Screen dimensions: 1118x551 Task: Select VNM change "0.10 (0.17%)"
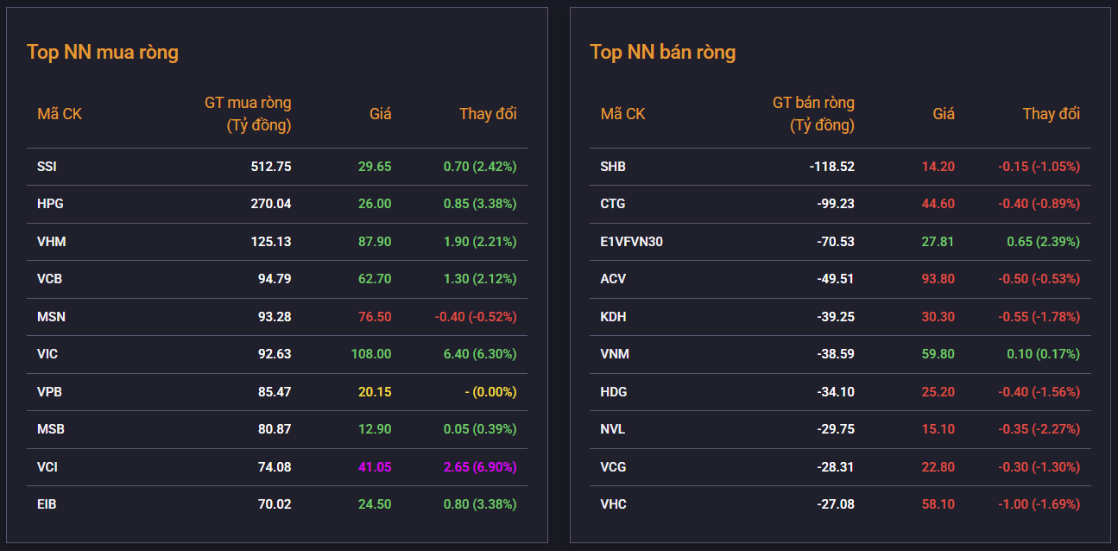pyautogui.click(x=1044, y=354)
